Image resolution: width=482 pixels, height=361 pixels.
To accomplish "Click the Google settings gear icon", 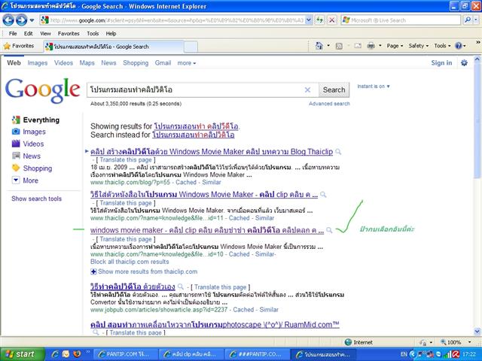I will pos(464,63).
